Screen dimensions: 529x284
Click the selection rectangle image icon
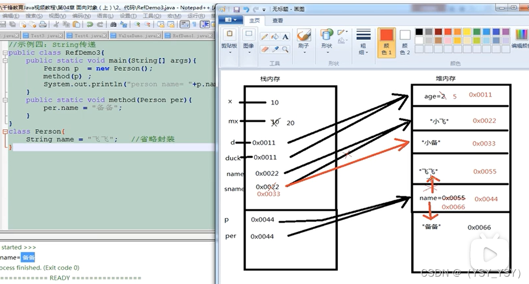click(249, 35)
